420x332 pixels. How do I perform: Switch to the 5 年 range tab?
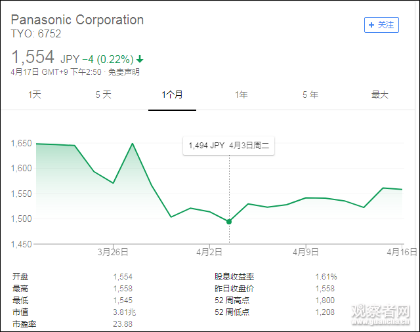click(x=310, y=94)
